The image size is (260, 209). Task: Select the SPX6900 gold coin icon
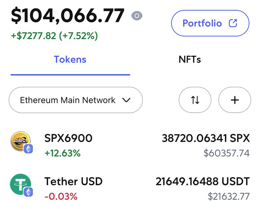(21, 141)
